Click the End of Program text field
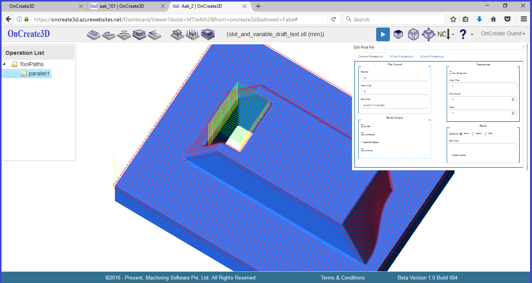 point(394,105)
